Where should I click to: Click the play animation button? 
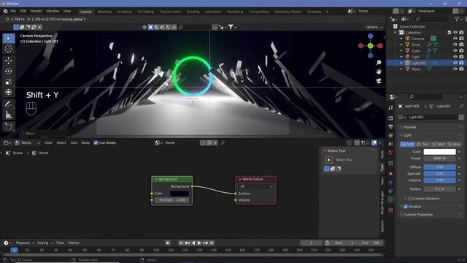(x=199, y=243)
